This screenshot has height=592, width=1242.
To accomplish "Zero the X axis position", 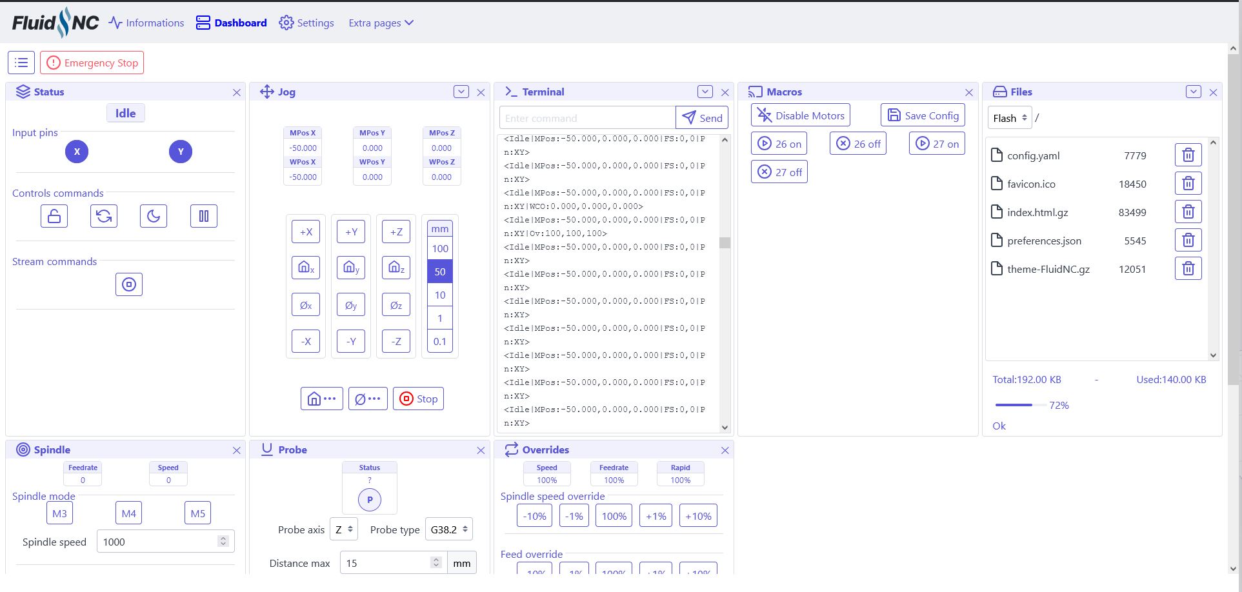I will [x=306, y=305].
